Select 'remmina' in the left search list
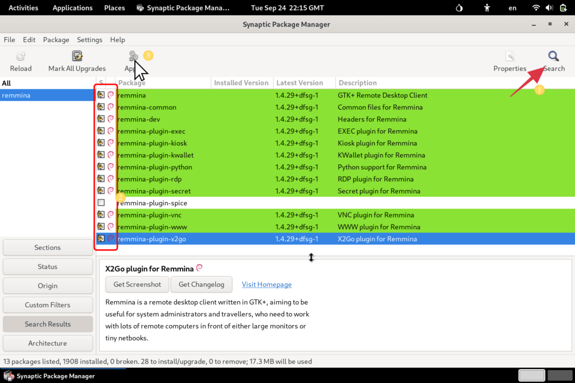The width and height of the screenshot is (575, 383). pyautogui.click(x=48, y=95)
